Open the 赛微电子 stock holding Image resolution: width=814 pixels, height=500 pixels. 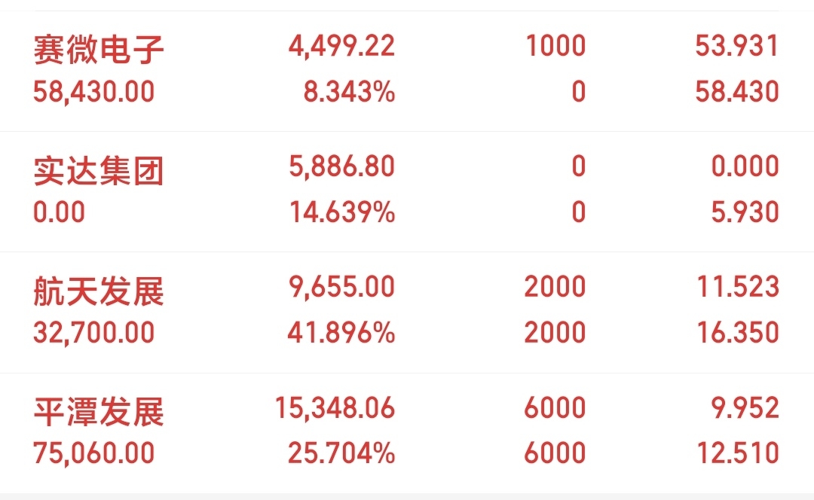tap(99, 50)
